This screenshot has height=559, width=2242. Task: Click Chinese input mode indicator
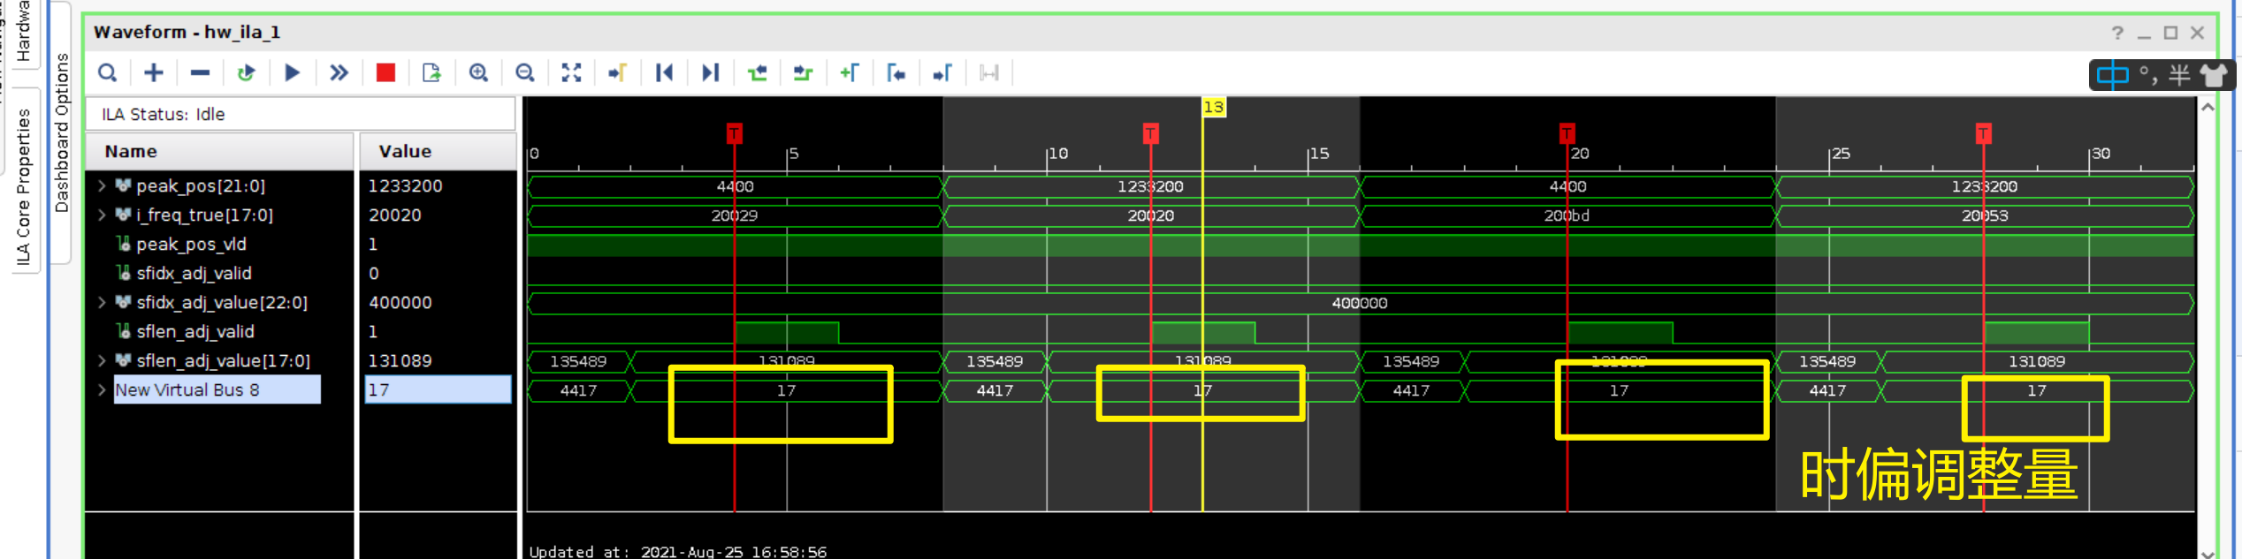coord(2112,75)
